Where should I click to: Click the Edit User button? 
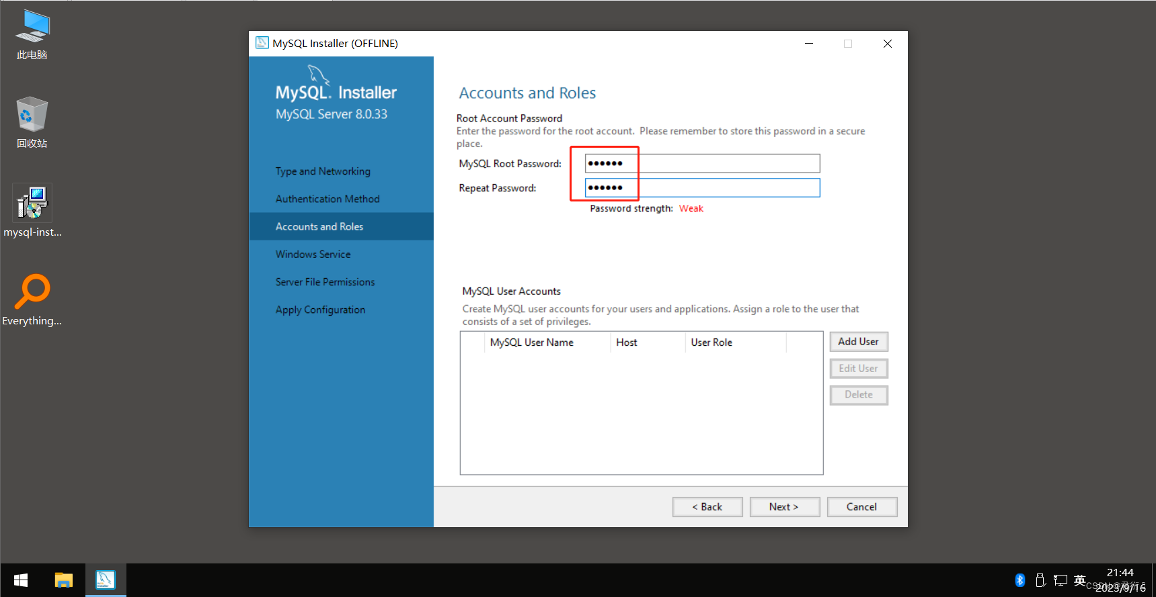point(859,368)
